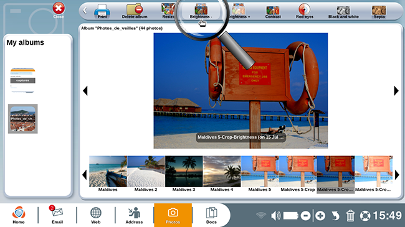Click the minus zoom-out button
The image size is (405, 227).
tap(305, 216)
